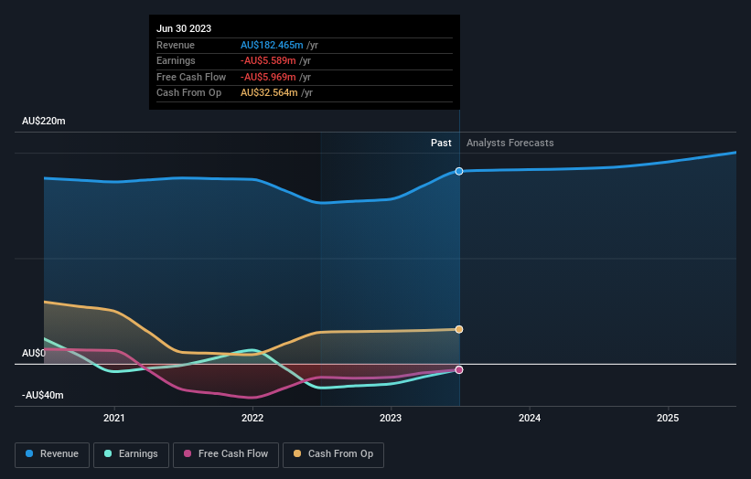Click the 2021 x-axis label
Image resolution: width=751 pixels, height=479 pixels.
[114, 419]
